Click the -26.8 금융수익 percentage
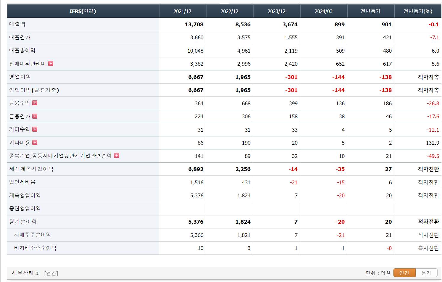Image resolution: width=442 pixels, height=282 pixels. point(433,104)
